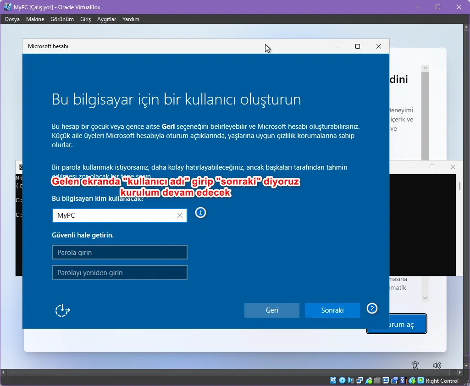Click the 'Parola girin' password field
This screenshot has width=470, height=386.
[x=120, y=252]
